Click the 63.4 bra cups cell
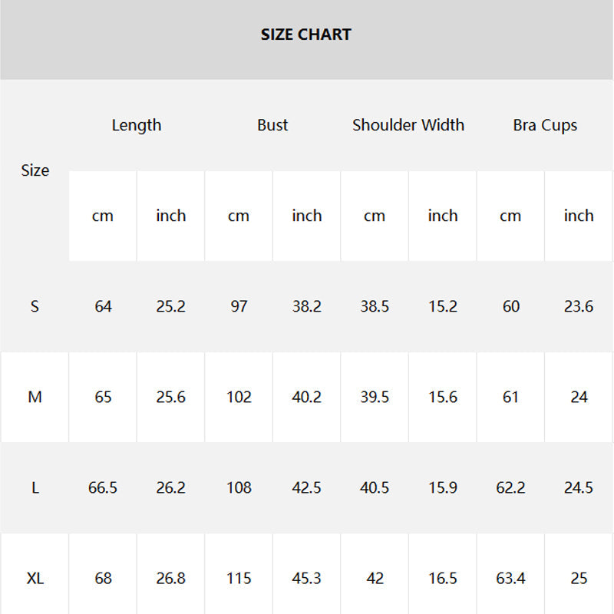The image size is (614, 614). [510, 579]
